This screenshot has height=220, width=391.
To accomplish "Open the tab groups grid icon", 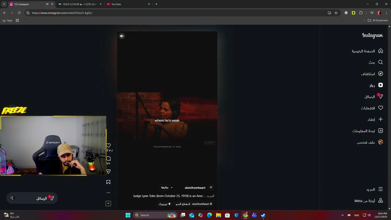I will (x=17, y=20).
